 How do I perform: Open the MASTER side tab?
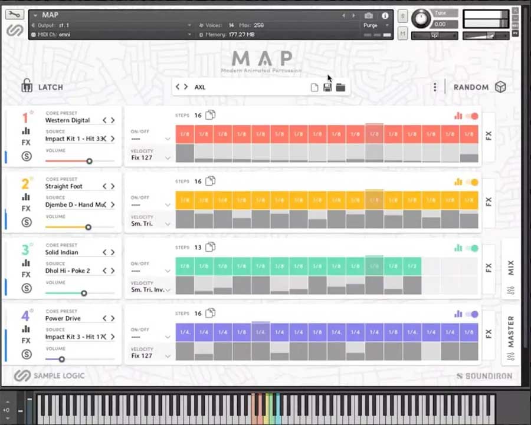511,337
